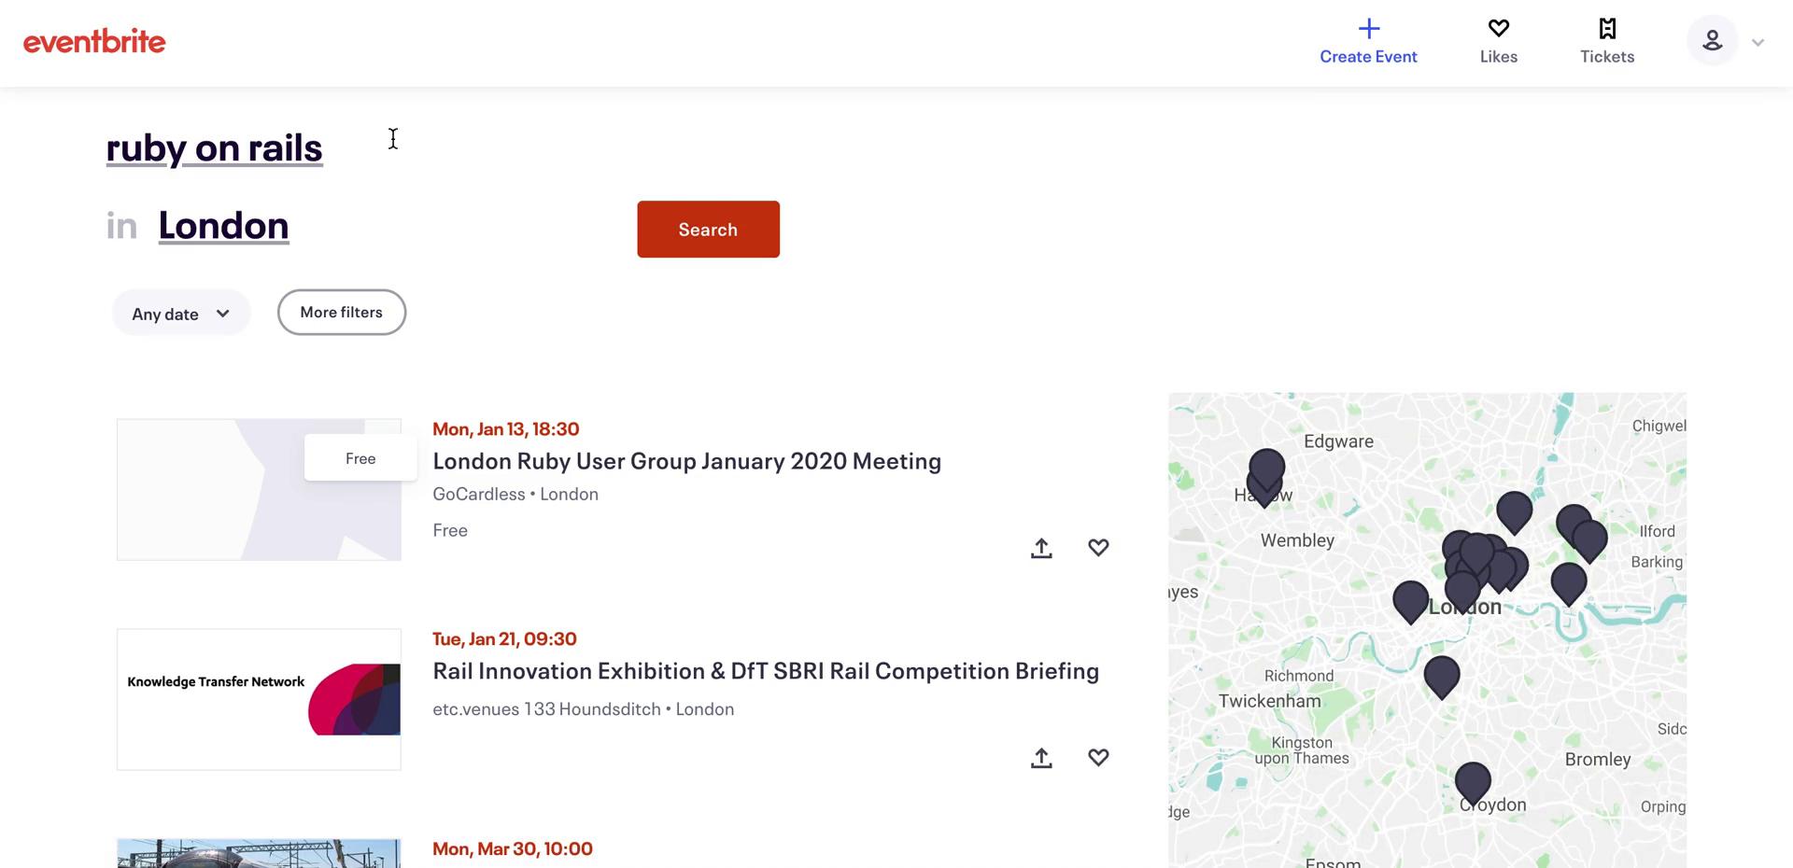
Task: Click the red Search button
Action: pyautogui.click(x=708, y=229)
